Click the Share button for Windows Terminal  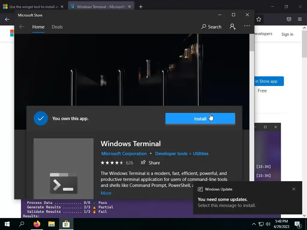(x=151, y=163)
